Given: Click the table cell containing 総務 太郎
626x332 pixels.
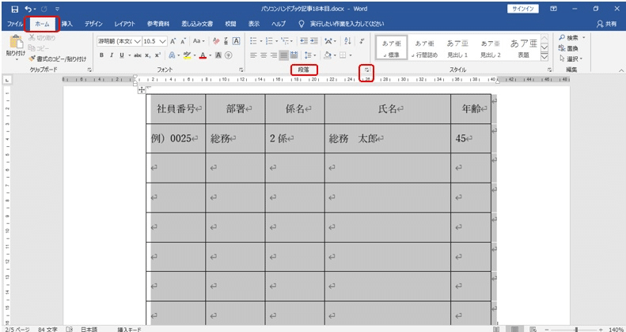Looking at the screenshot, I should [x=387, y=138].
